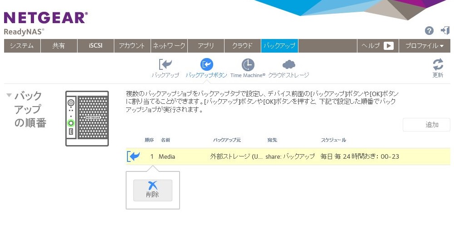Screen dimensions: 454x234
Task: Open the iSCSI tab
Action: pyautogui.click(x=95, y=46)
